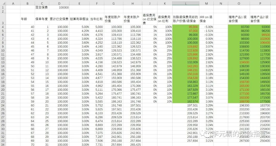Click the 265,425 year-end account value

[x=133, y=144]
